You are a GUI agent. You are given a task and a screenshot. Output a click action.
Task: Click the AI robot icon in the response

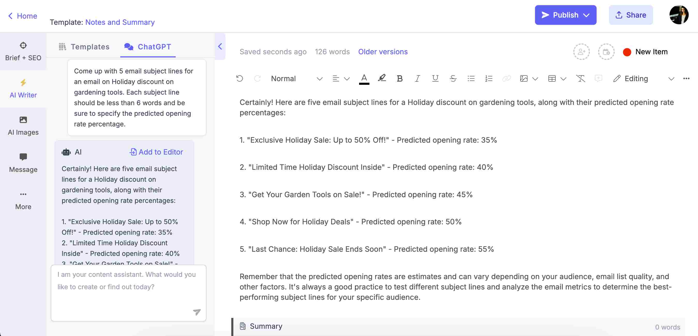click(x=66, y=152)
